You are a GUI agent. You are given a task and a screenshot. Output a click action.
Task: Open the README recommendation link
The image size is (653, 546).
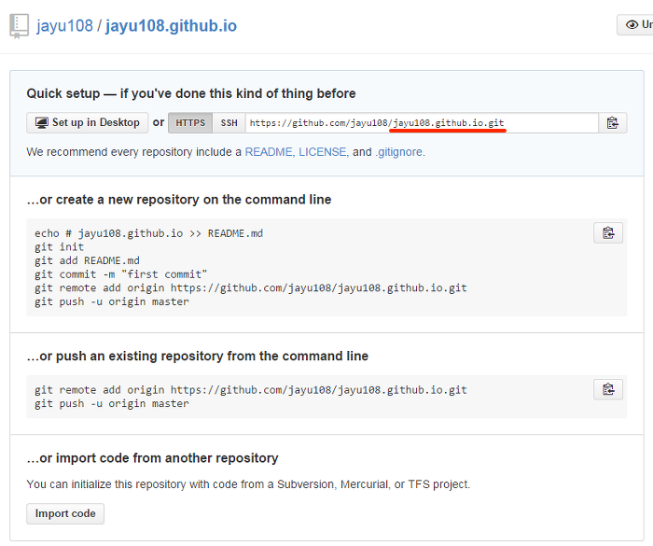269,152
